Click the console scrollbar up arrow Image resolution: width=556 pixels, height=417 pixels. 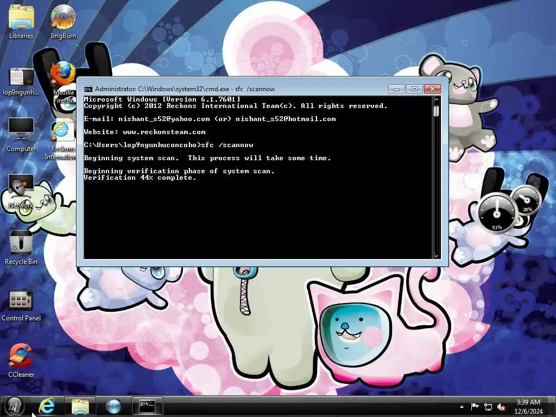pyautogui.click(x=436, y=100)
